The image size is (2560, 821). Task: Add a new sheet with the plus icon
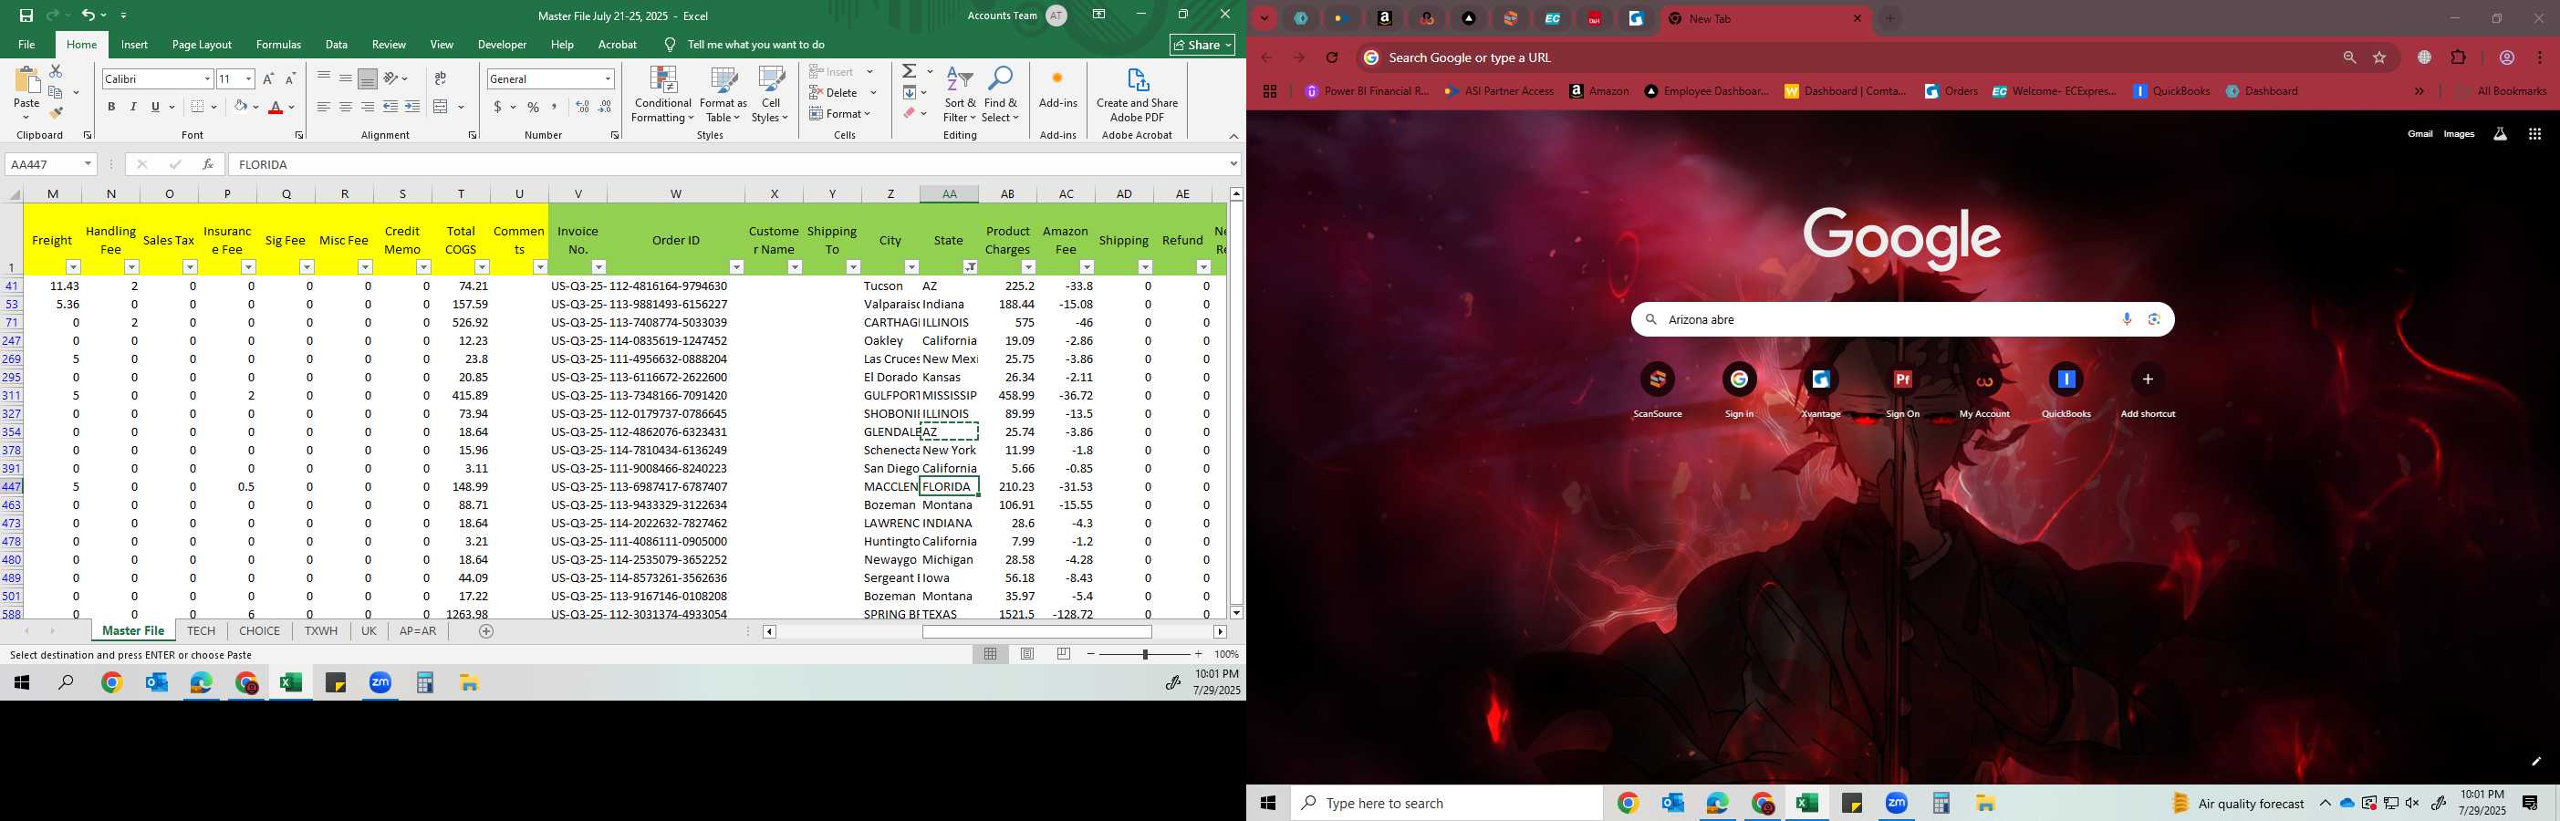tap(486, 631)
